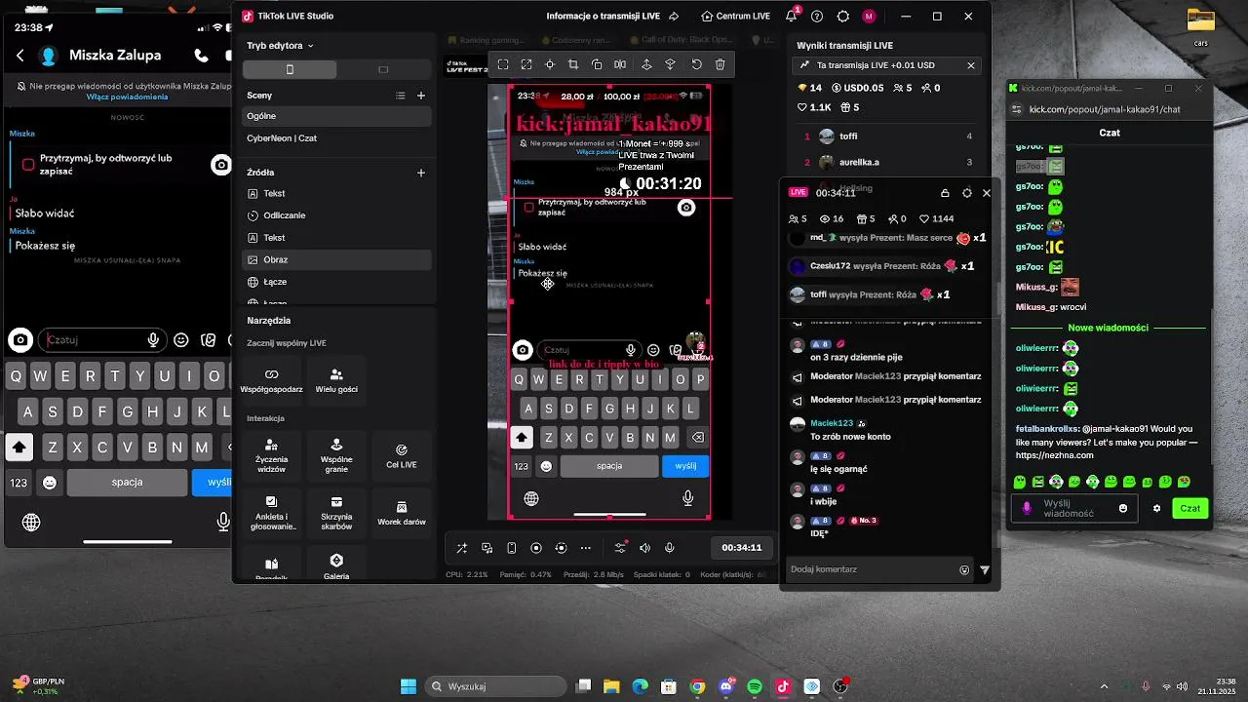Mute the microphone in TikTok LIVE Studio's bottom toolbar
Viewport: 1248px width, 702px height.
point(670,548)
